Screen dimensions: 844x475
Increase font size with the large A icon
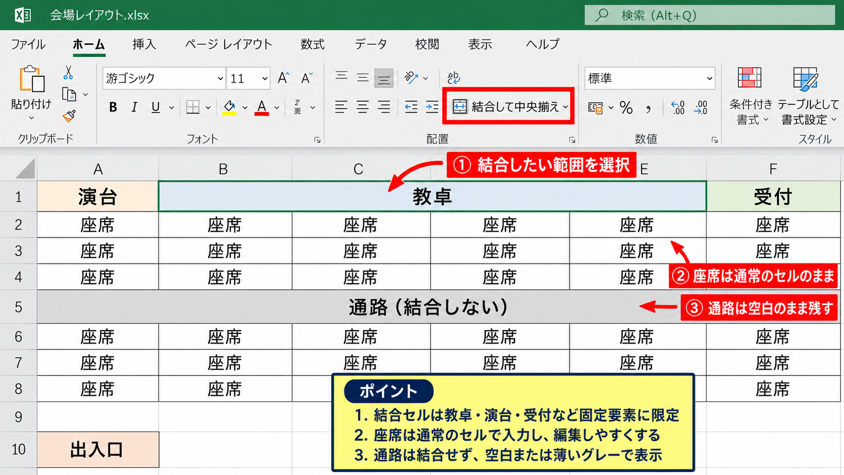click(283, 78)
